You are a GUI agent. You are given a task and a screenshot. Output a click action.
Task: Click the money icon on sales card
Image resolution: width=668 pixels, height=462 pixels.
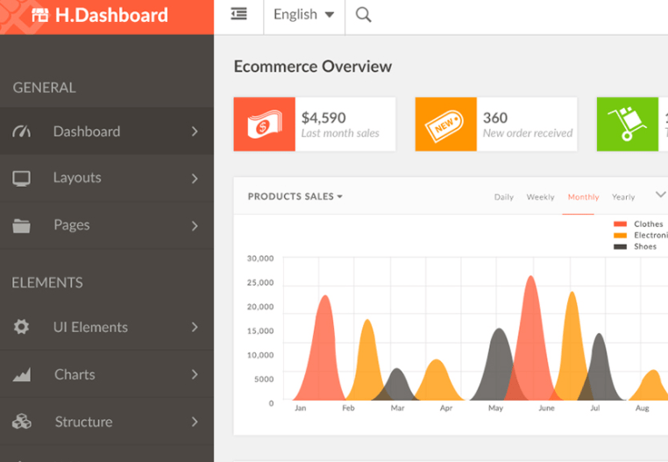pyautogui.click(x=265, y=124)
